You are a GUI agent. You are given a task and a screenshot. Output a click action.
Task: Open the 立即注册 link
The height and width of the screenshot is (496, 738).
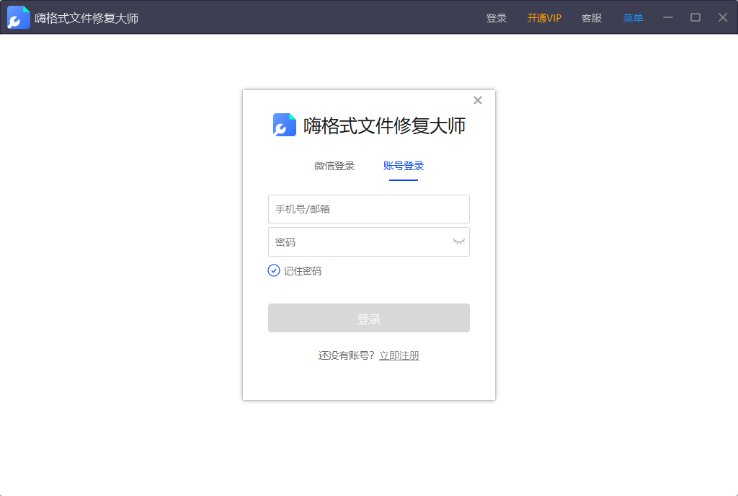click(399, 355)
